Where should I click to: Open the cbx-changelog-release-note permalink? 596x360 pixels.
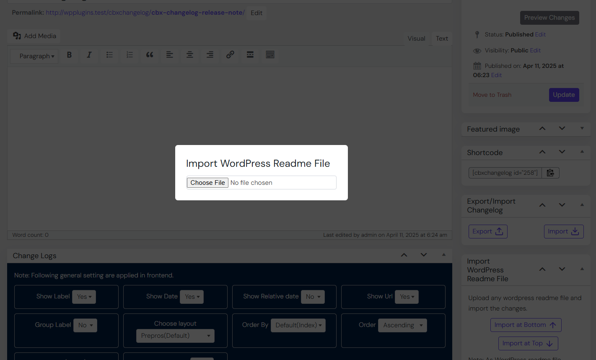pyautogui.click(x=145, y=13)
